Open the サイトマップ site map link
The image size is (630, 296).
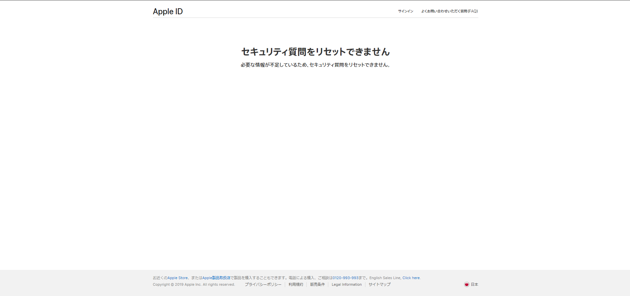379,284
